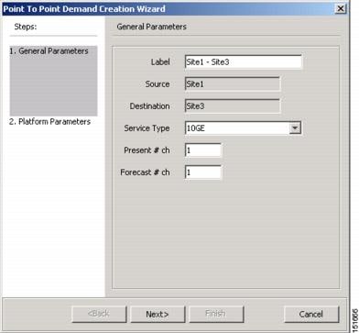Click the Destination label text
359x333 pixels.
coord(150,106)
